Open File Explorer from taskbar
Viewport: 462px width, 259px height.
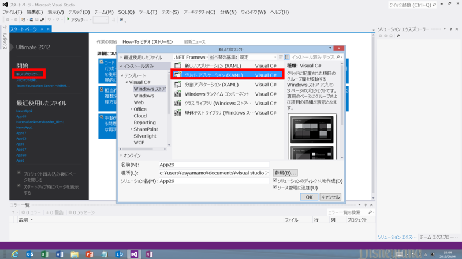74,254
